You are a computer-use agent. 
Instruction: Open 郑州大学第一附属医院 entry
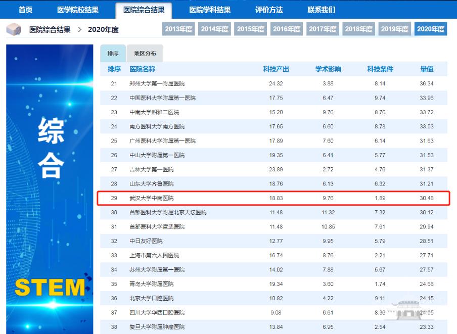[157, 83]
